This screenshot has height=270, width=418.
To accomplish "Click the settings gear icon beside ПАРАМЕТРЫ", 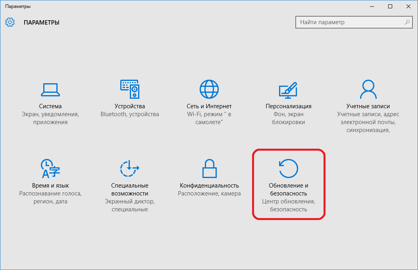I will click(x=10, y=22).
